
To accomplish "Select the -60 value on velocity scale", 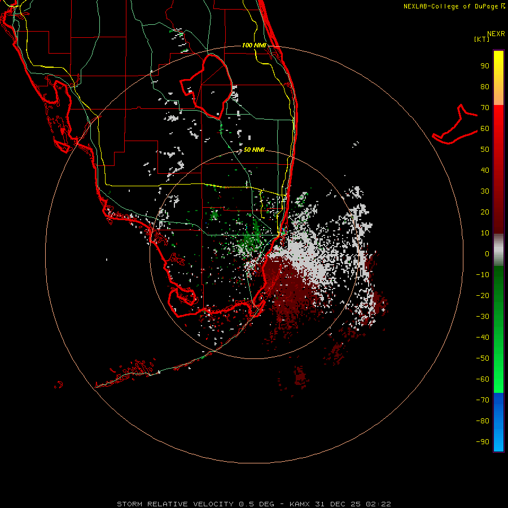I will point(483,379).
